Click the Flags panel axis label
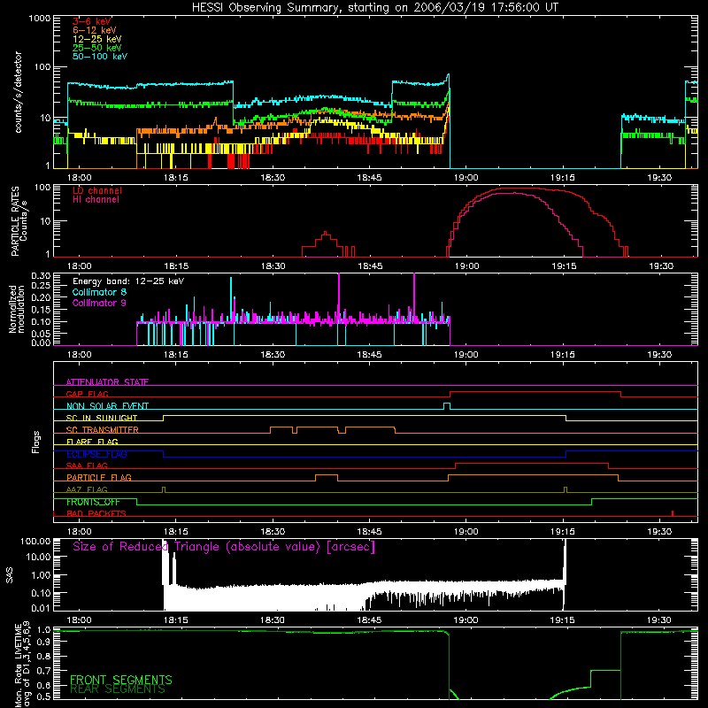The image size is (708, 708). [36, 442]
